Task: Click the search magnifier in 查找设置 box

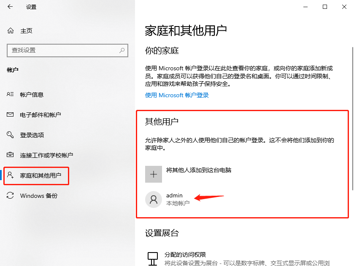Action: pyautogui.click(x=121, y=50)
